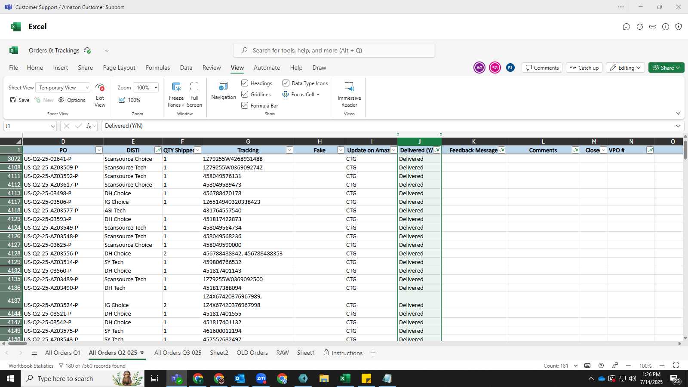Image resolution: width=688 pixels, height=387 pixels.
Task: Add a new sheet with plus icon
Action: point(373,353)
